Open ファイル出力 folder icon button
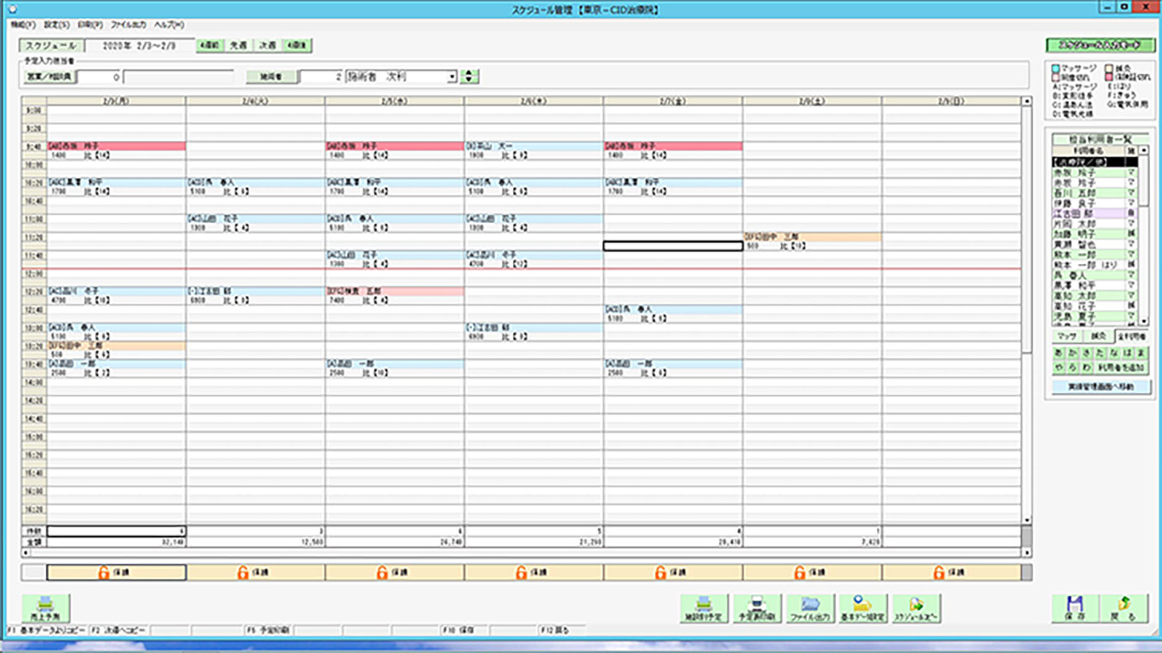 click(x=810, y=607)
